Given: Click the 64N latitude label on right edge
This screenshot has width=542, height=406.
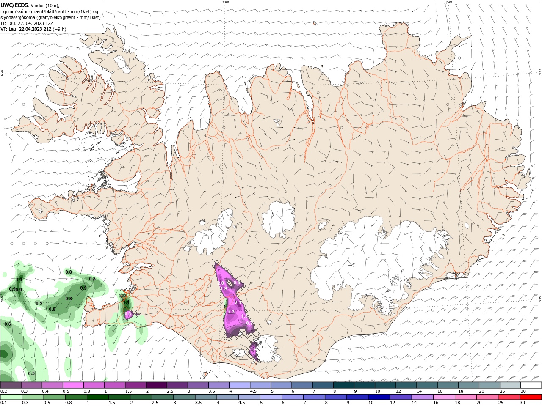Looking at the screenshot, I should coord(540,298).
